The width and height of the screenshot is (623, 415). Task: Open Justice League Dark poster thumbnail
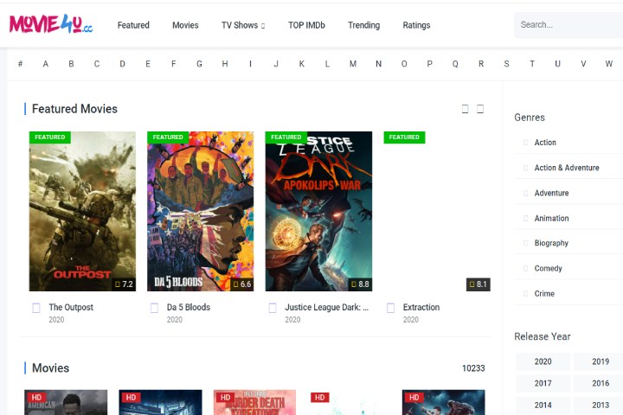318,211
